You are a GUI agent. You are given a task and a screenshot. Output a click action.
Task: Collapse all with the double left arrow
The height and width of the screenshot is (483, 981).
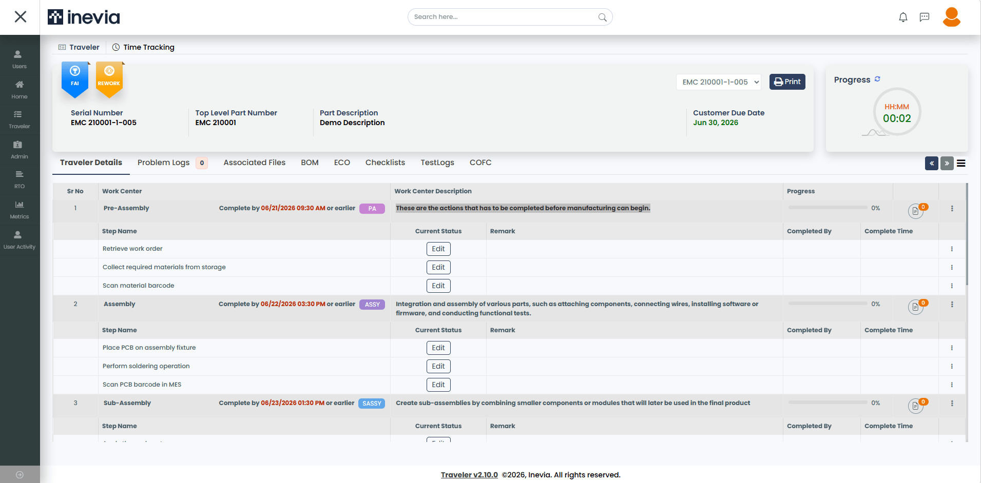[x=931, y=163]
